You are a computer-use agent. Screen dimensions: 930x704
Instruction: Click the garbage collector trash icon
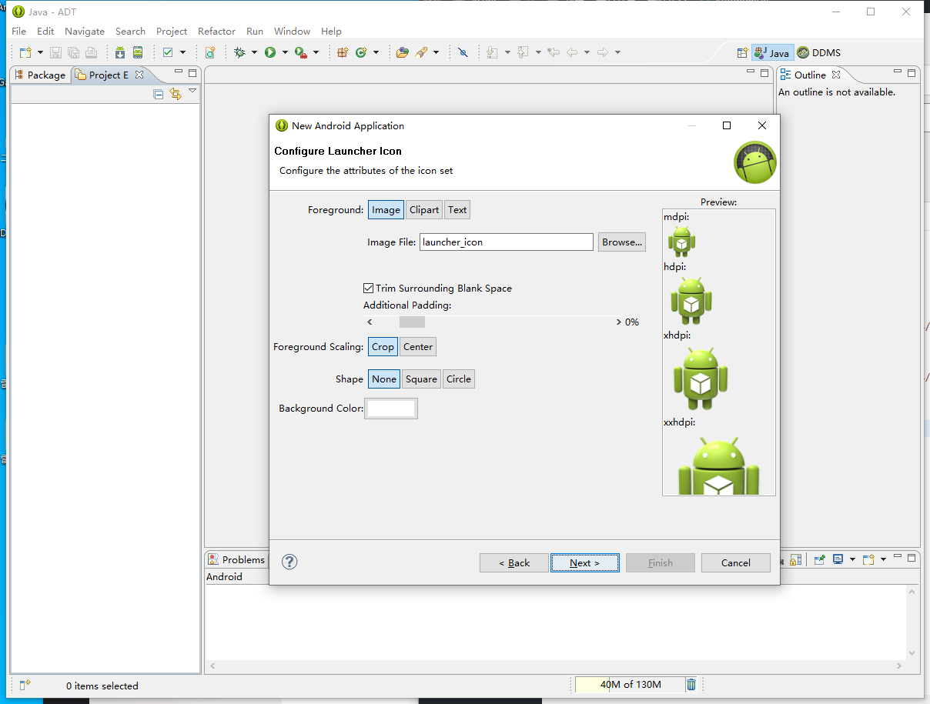click(691, 684)
